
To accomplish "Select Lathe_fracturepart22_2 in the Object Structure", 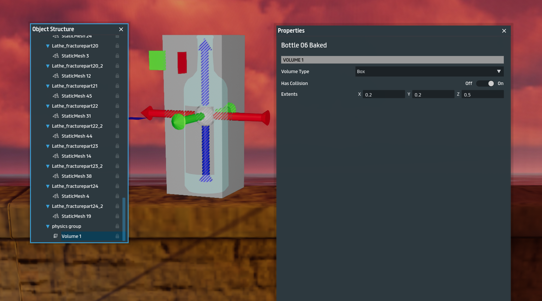I will click(x=77, y=126).
